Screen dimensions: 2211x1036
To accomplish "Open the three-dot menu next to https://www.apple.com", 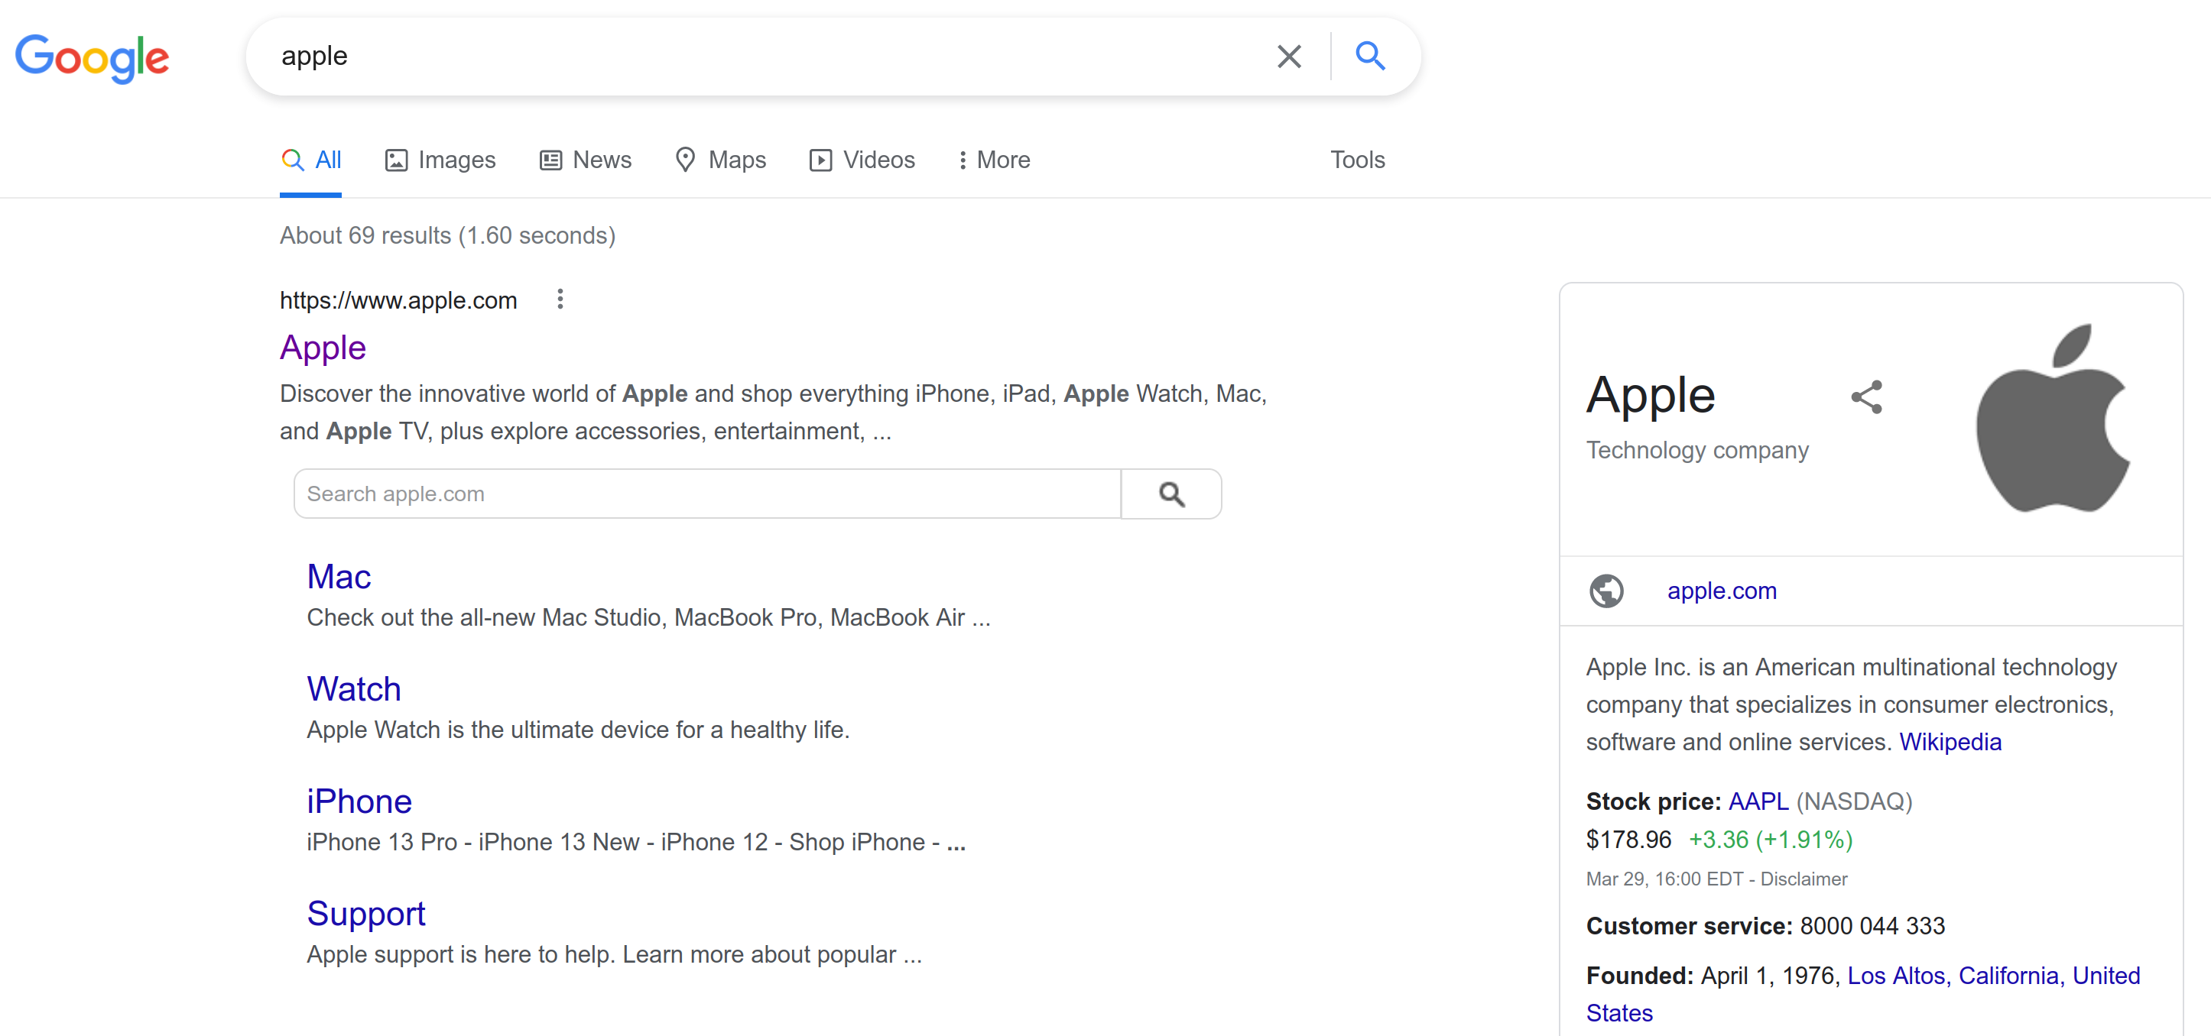I will (x=560, y=299).
